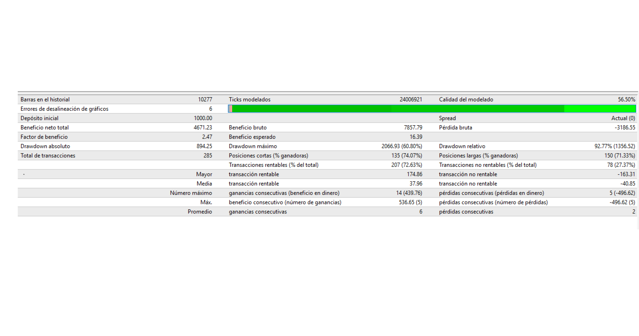
Task: Click the profitable trades value 207 (72.63%)
Action: [x=406, y=165]
